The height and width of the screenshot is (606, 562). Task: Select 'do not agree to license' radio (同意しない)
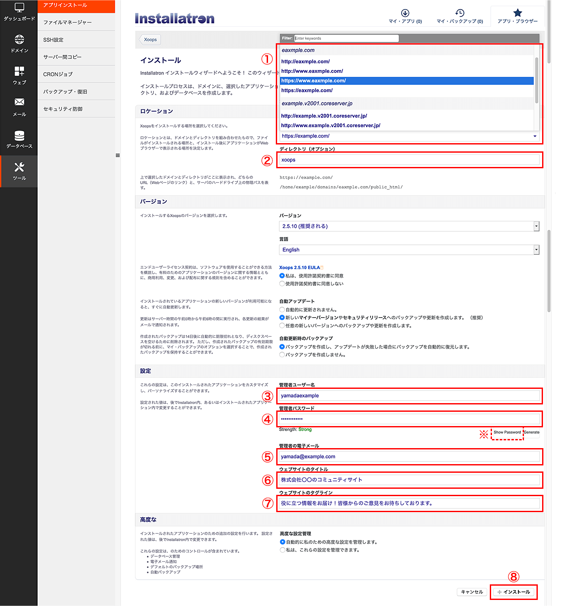coord(282,284)
